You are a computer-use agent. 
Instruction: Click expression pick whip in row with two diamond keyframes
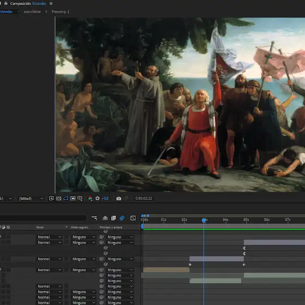106,264
